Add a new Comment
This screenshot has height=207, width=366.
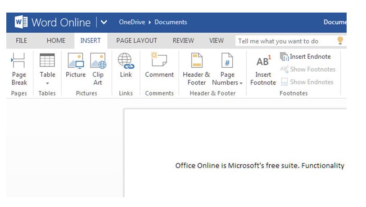[x=159, y=66]
